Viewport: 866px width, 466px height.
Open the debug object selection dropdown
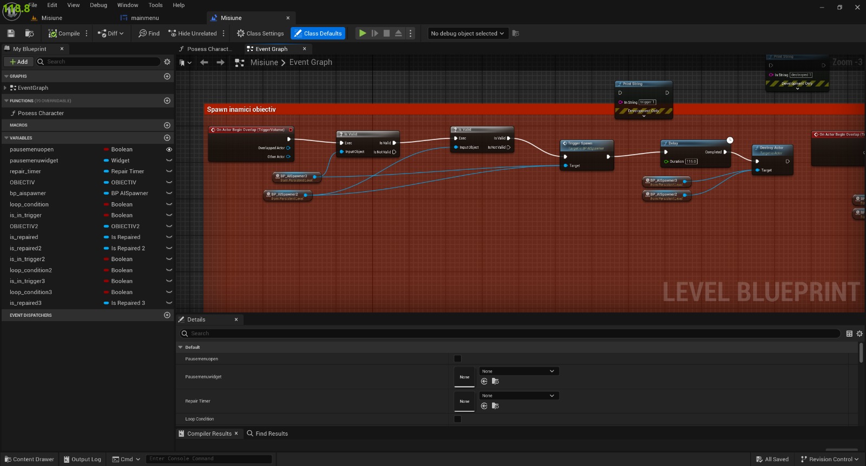(x=468, y=34)
